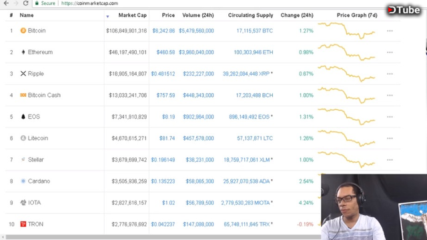Viewport: 427px width, 240px height.
Task: Click Bitcoin price $6,242.86
Action: coord(163,31)
